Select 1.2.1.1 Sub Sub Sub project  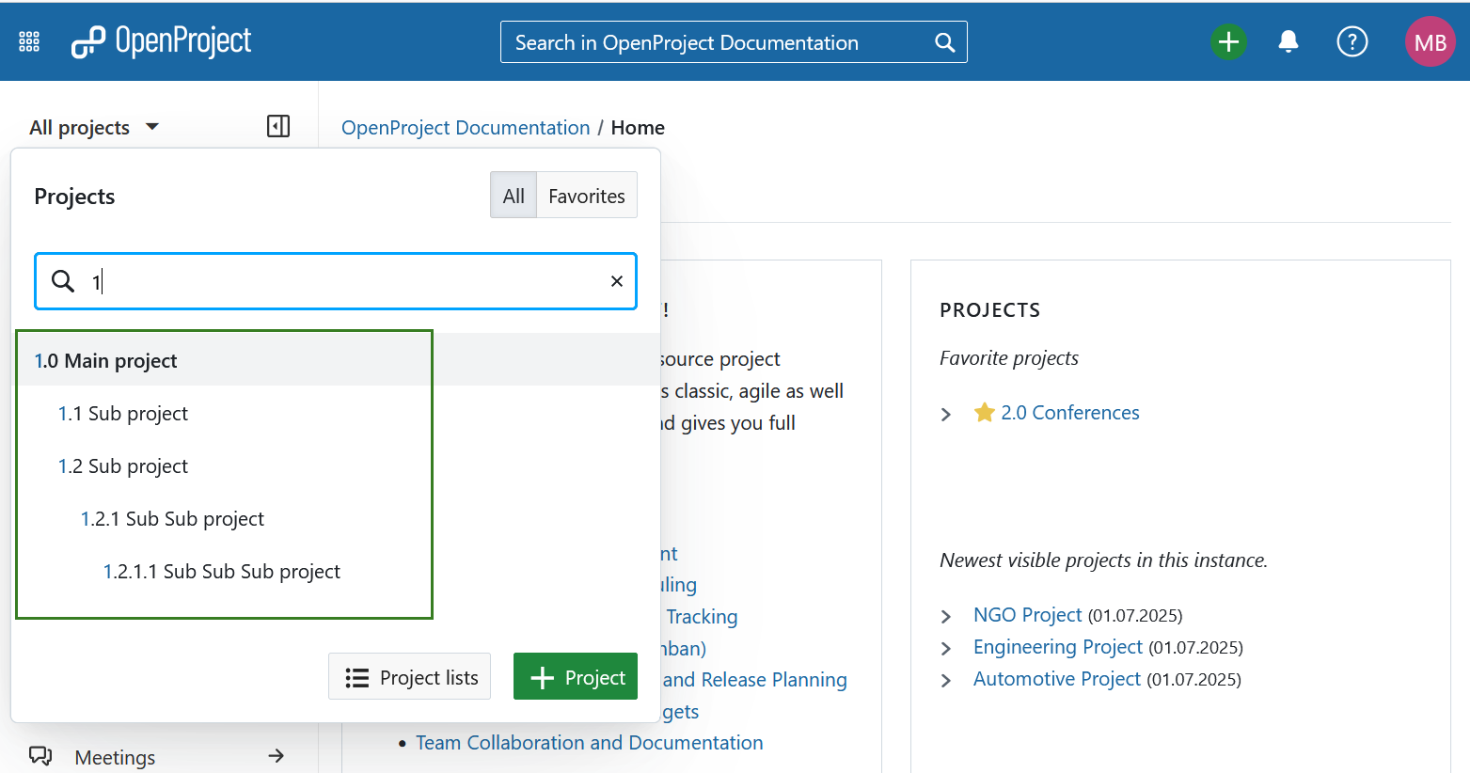(222, 572)
